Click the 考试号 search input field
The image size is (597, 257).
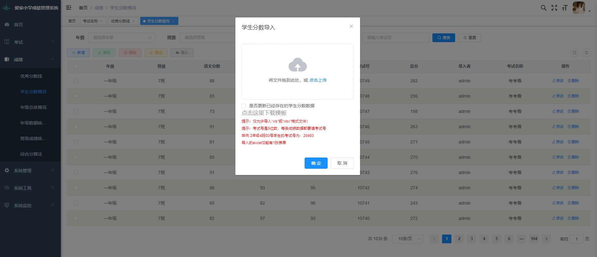[395, 38]
